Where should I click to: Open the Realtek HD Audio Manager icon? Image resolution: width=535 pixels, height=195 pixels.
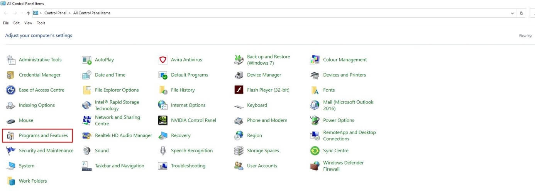point(87,136)
